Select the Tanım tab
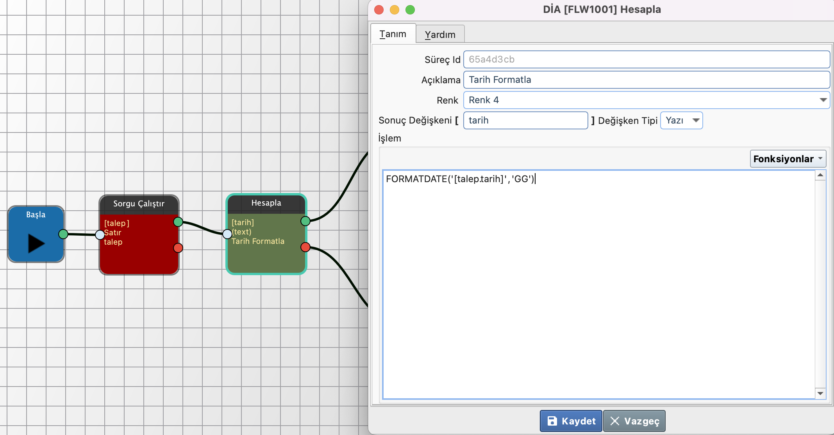The width and height of the screenshot is (834, 435). (393, 34)
